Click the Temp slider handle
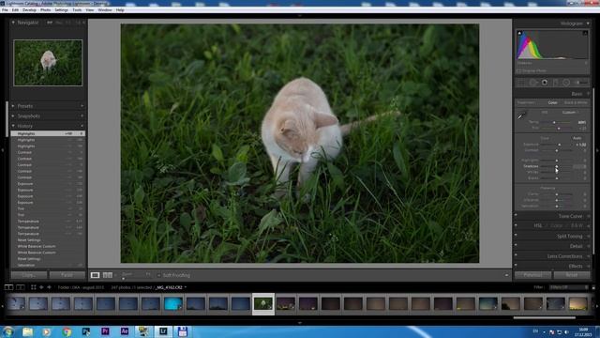The image size is (600, 338). point(554,122)
